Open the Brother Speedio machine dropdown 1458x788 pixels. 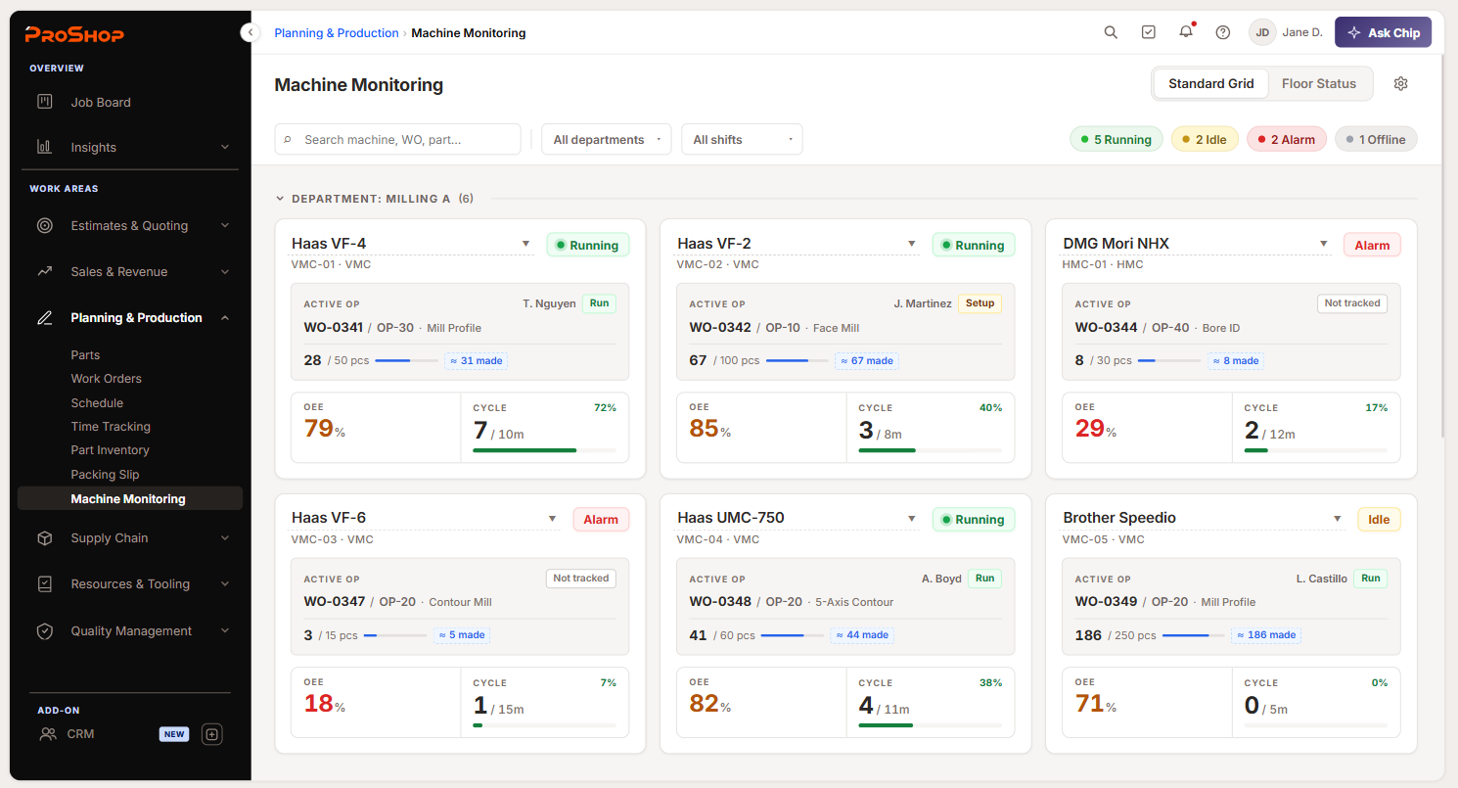[x=1337, y=518]
